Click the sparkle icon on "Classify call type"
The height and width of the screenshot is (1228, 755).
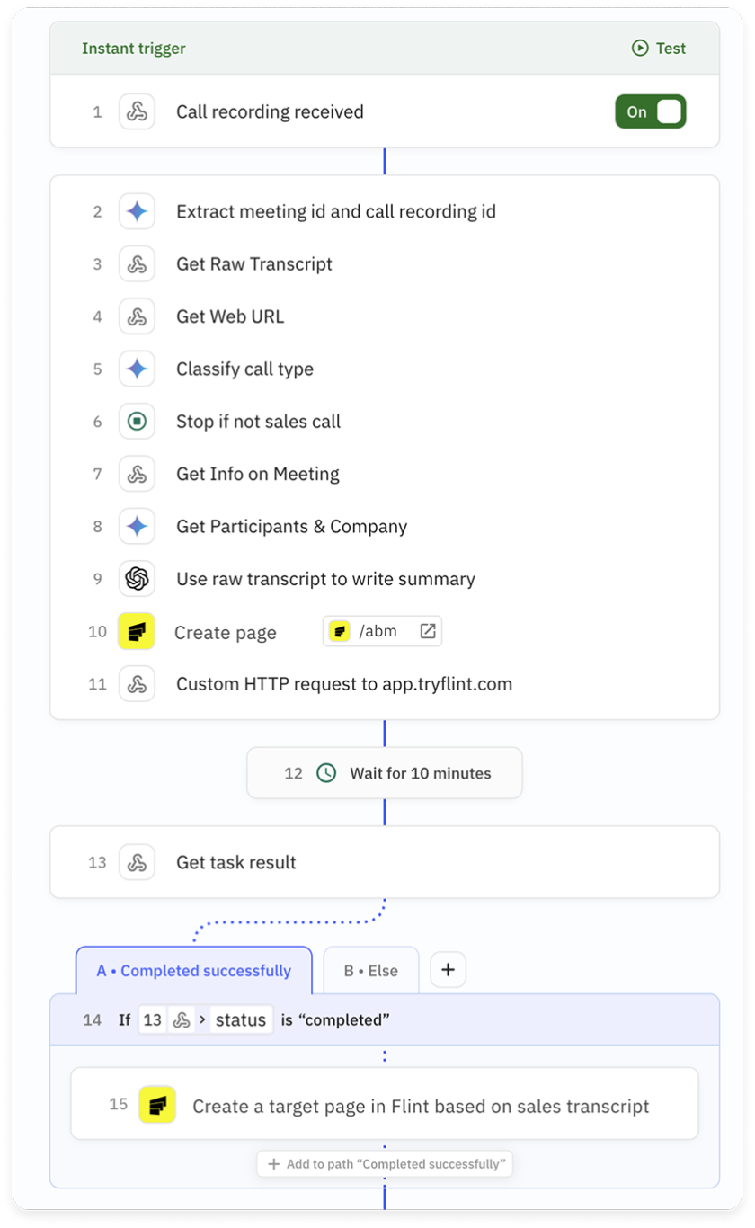(137, 369)
